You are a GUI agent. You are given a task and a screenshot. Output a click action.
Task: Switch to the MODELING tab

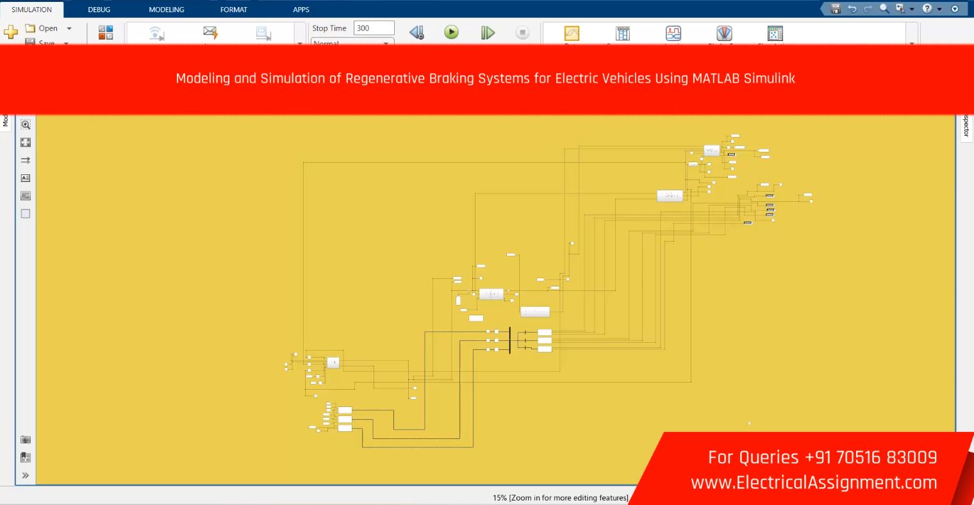click(x=166, y=10)
